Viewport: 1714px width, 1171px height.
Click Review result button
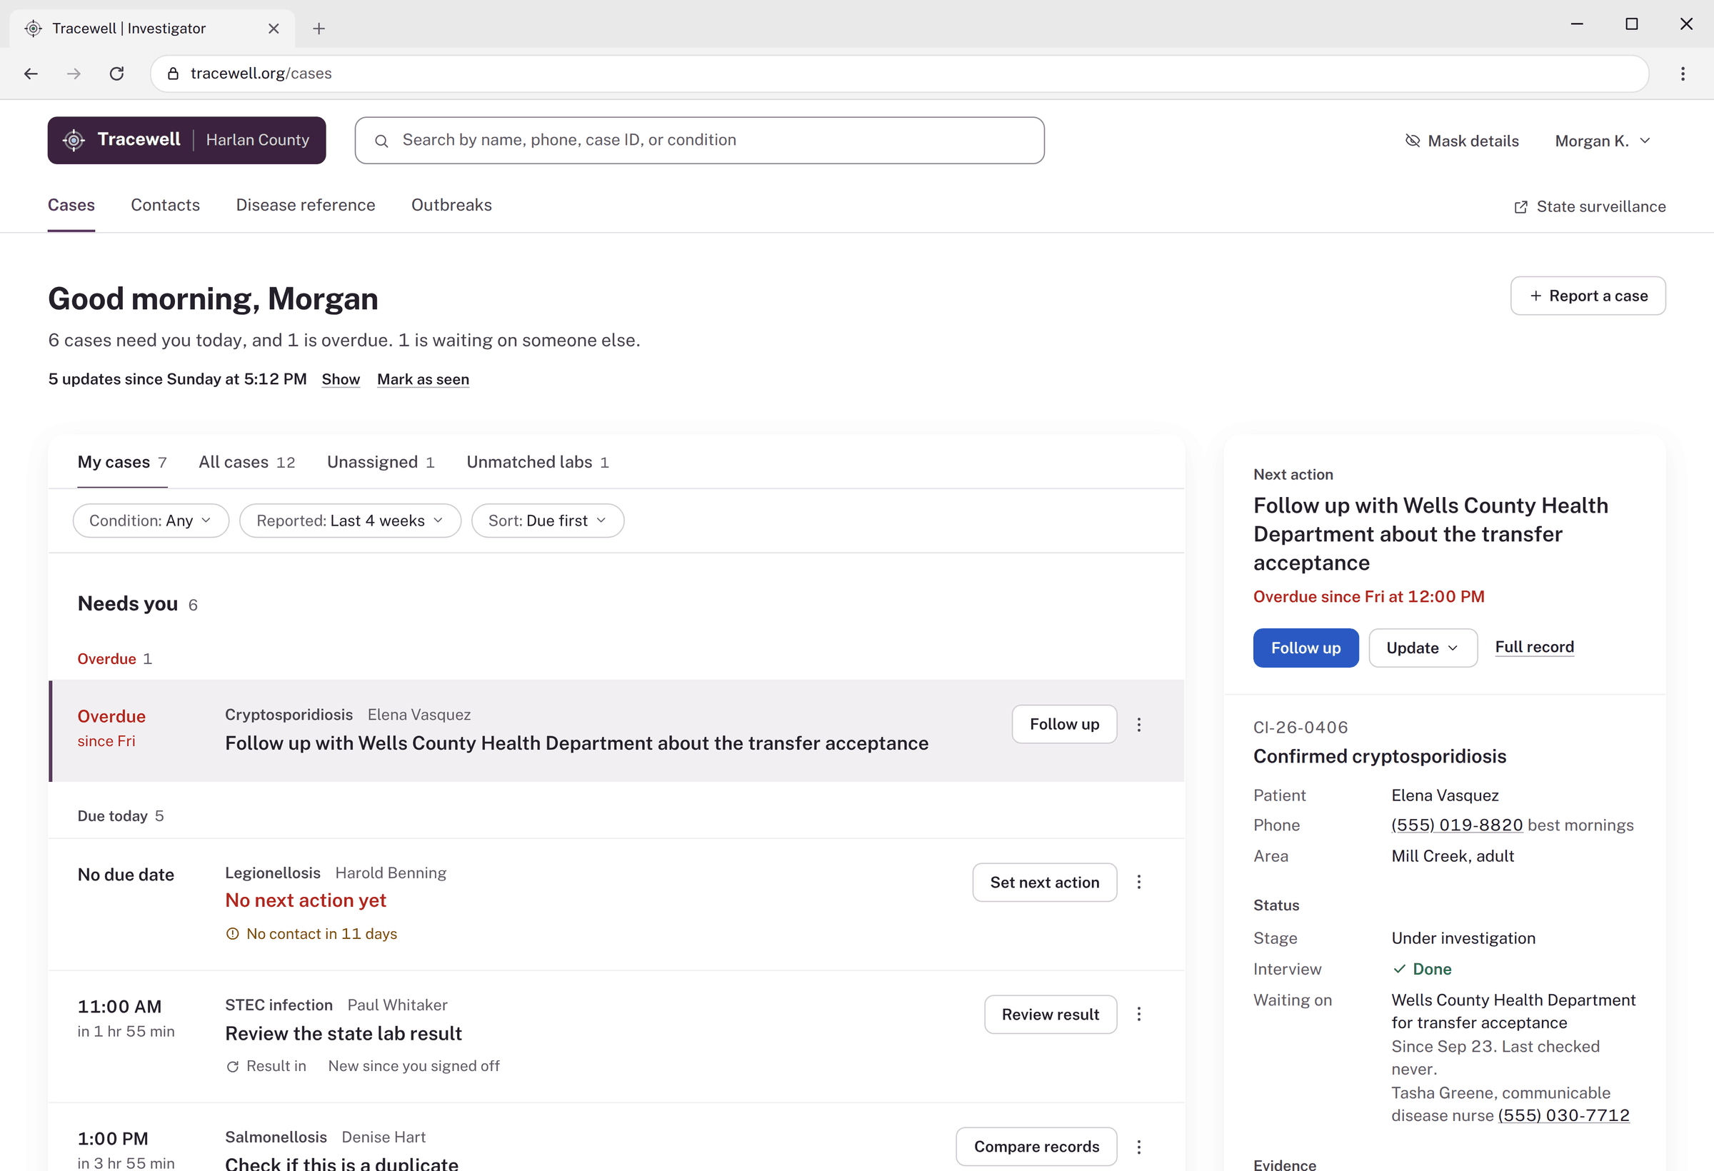click(1051, 1015)
